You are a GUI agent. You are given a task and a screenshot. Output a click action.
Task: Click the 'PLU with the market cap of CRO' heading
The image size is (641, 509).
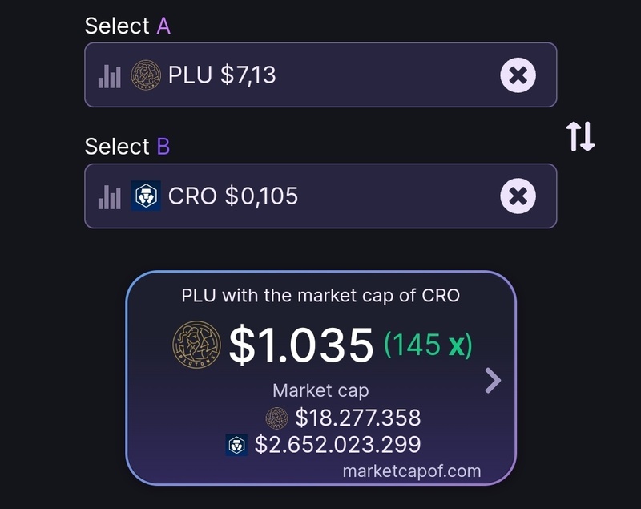pos(320,295)
